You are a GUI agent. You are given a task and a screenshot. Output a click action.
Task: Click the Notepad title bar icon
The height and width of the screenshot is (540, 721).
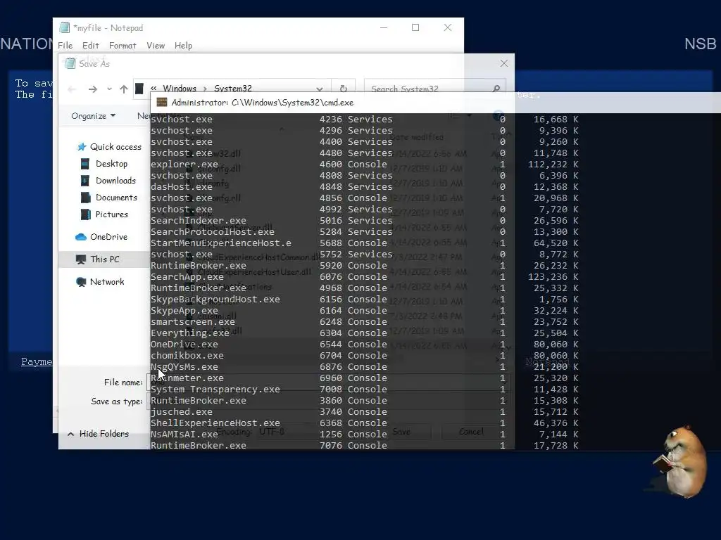(x=65, y=27)
